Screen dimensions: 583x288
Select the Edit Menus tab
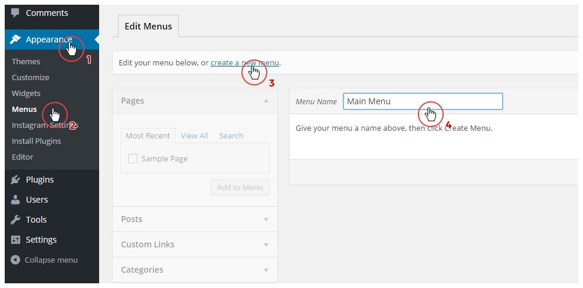click(x=148, y=27)
